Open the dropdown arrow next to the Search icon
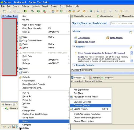The width and height of the screenshot is (134, 130). (81, 11)
